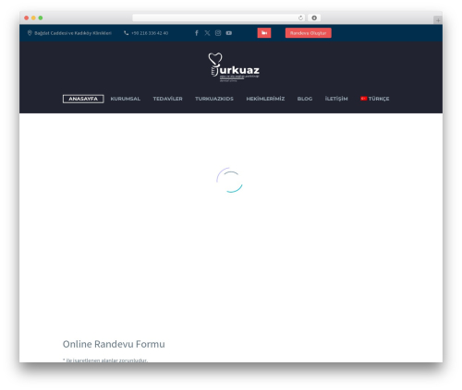Open Bağdat Caddesi ve Kadıköy Klinikleri link
462x390 pixels.
click(73, 33)
